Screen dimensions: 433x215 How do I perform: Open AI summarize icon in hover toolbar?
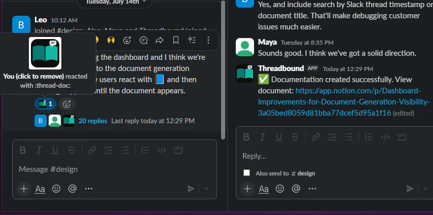tap(192, 41)
